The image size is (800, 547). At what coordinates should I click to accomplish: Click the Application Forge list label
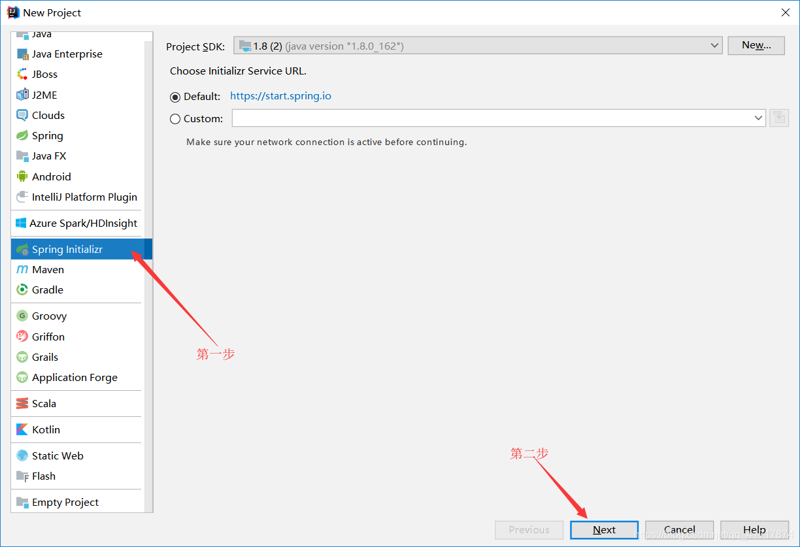coord(75,378)
